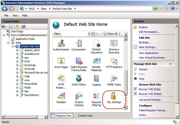This screenshot has width=180, height=125.
Task: Collapse the Default Web Site node
Action: point(13,46)
